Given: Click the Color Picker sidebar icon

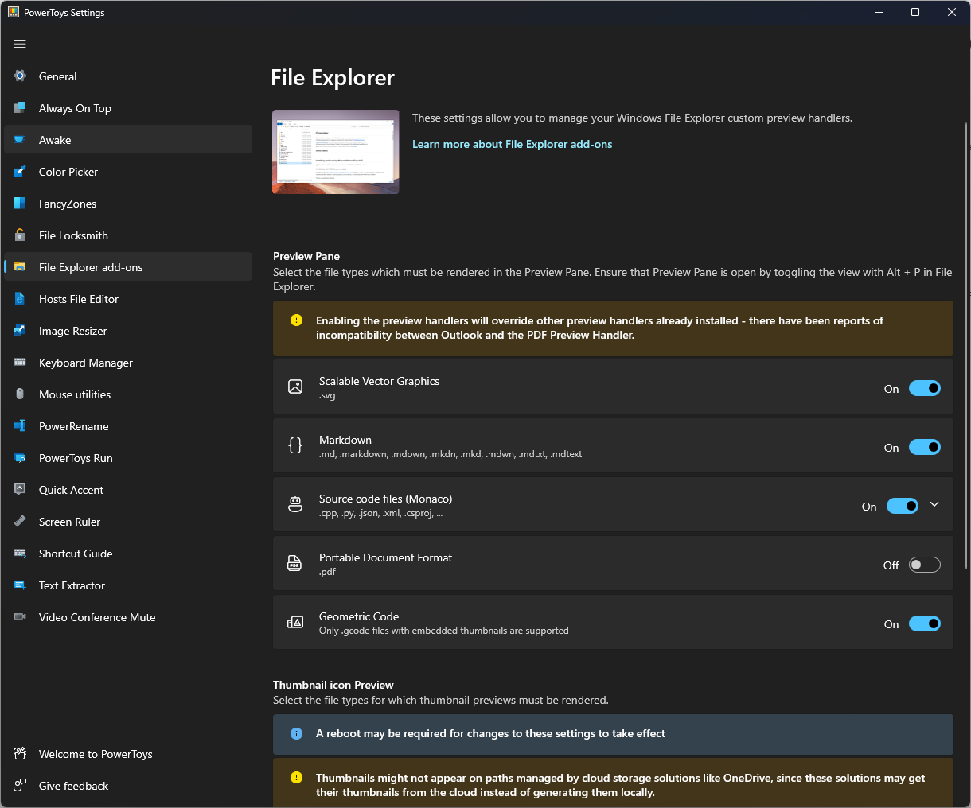Looking at the screenshot, I should [21, 172].
